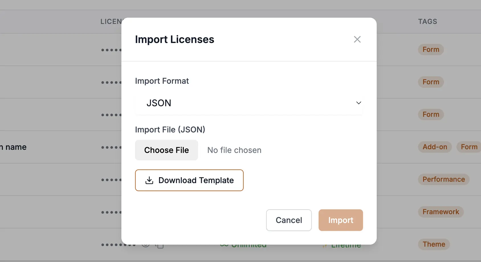The height and width of the screenshot is (262, 481).
Task: Open the Import Format JSON dropdown
Action: (x=248, y=103)
